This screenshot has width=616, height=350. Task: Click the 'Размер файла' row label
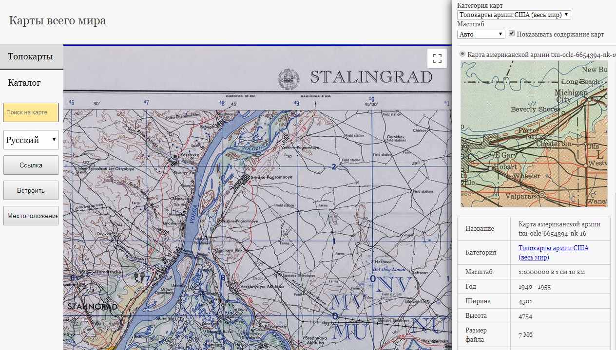(x=476, y=335)
